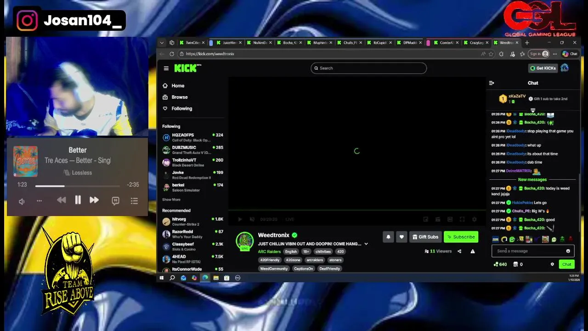Open the ARC Raiders category link
This screenshot has height=331, width=588.
click(x=269, y=251)
